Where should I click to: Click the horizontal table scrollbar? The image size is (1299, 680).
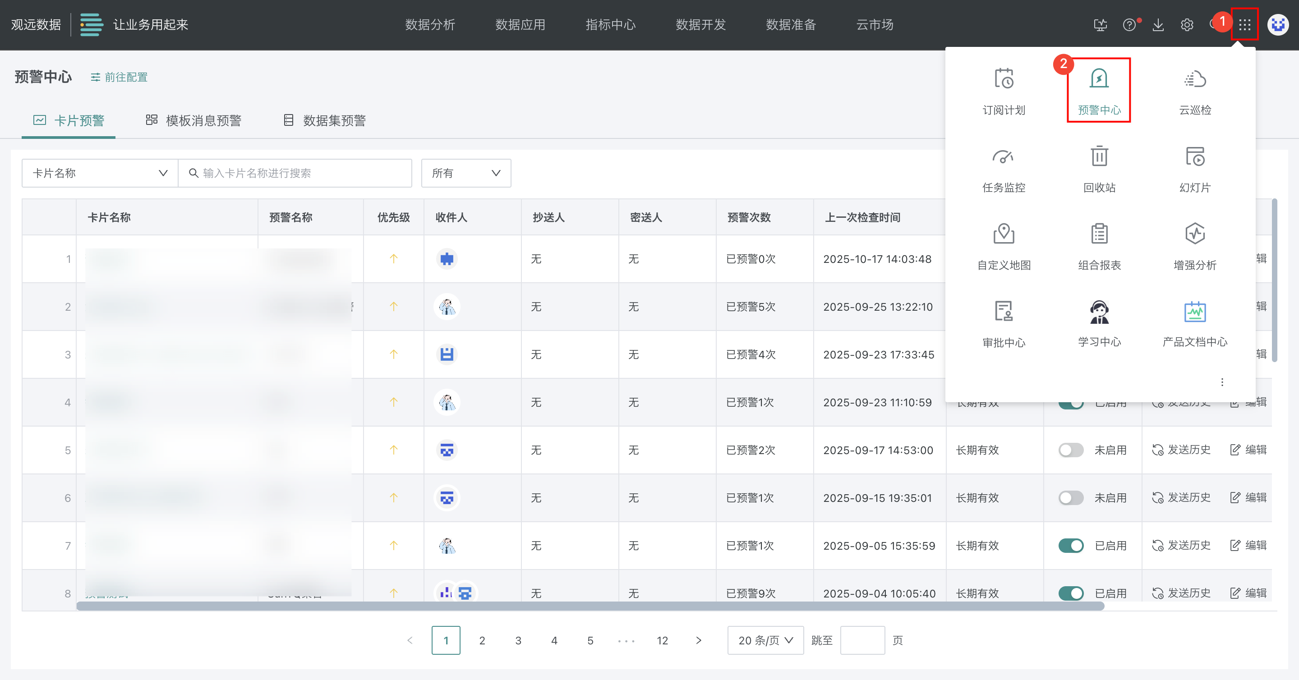(590, 606)
